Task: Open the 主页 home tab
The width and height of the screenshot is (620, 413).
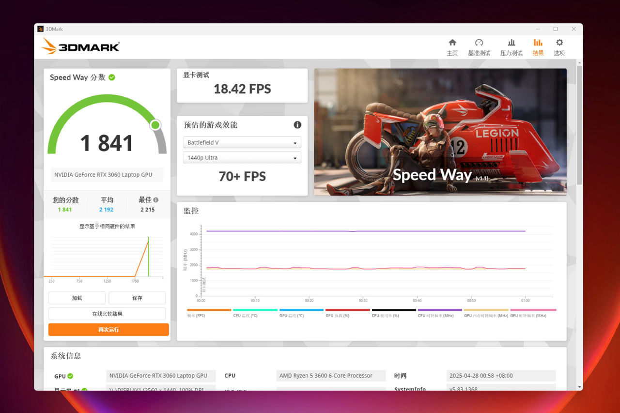Action: (x=452, y=47)
